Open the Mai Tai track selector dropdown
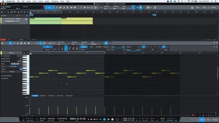Viewport: 219px width, 123px height. 12,53
